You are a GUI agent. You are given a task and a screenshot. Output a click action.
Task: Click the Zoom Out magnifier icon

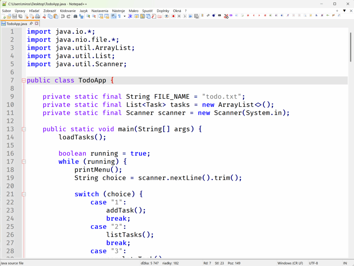[94, 16]
